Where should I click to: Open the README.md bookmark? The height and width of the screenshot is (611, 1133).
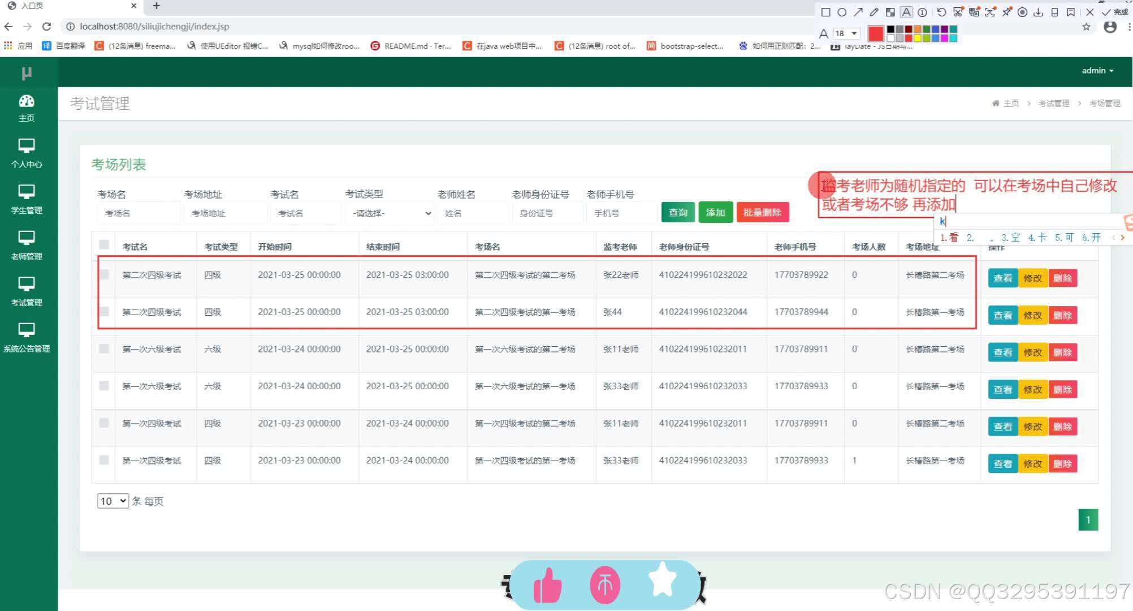pos(410,46)
